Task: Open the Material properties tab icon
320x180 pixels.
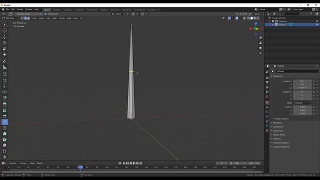Action: (267, 130)
